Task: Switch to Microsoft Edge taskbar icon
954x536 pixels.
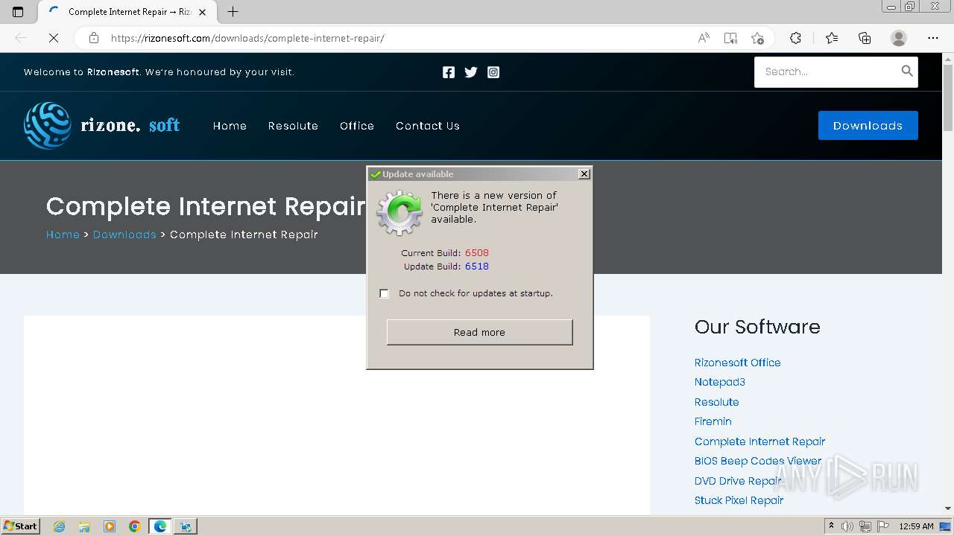Action: pos(160,526)
